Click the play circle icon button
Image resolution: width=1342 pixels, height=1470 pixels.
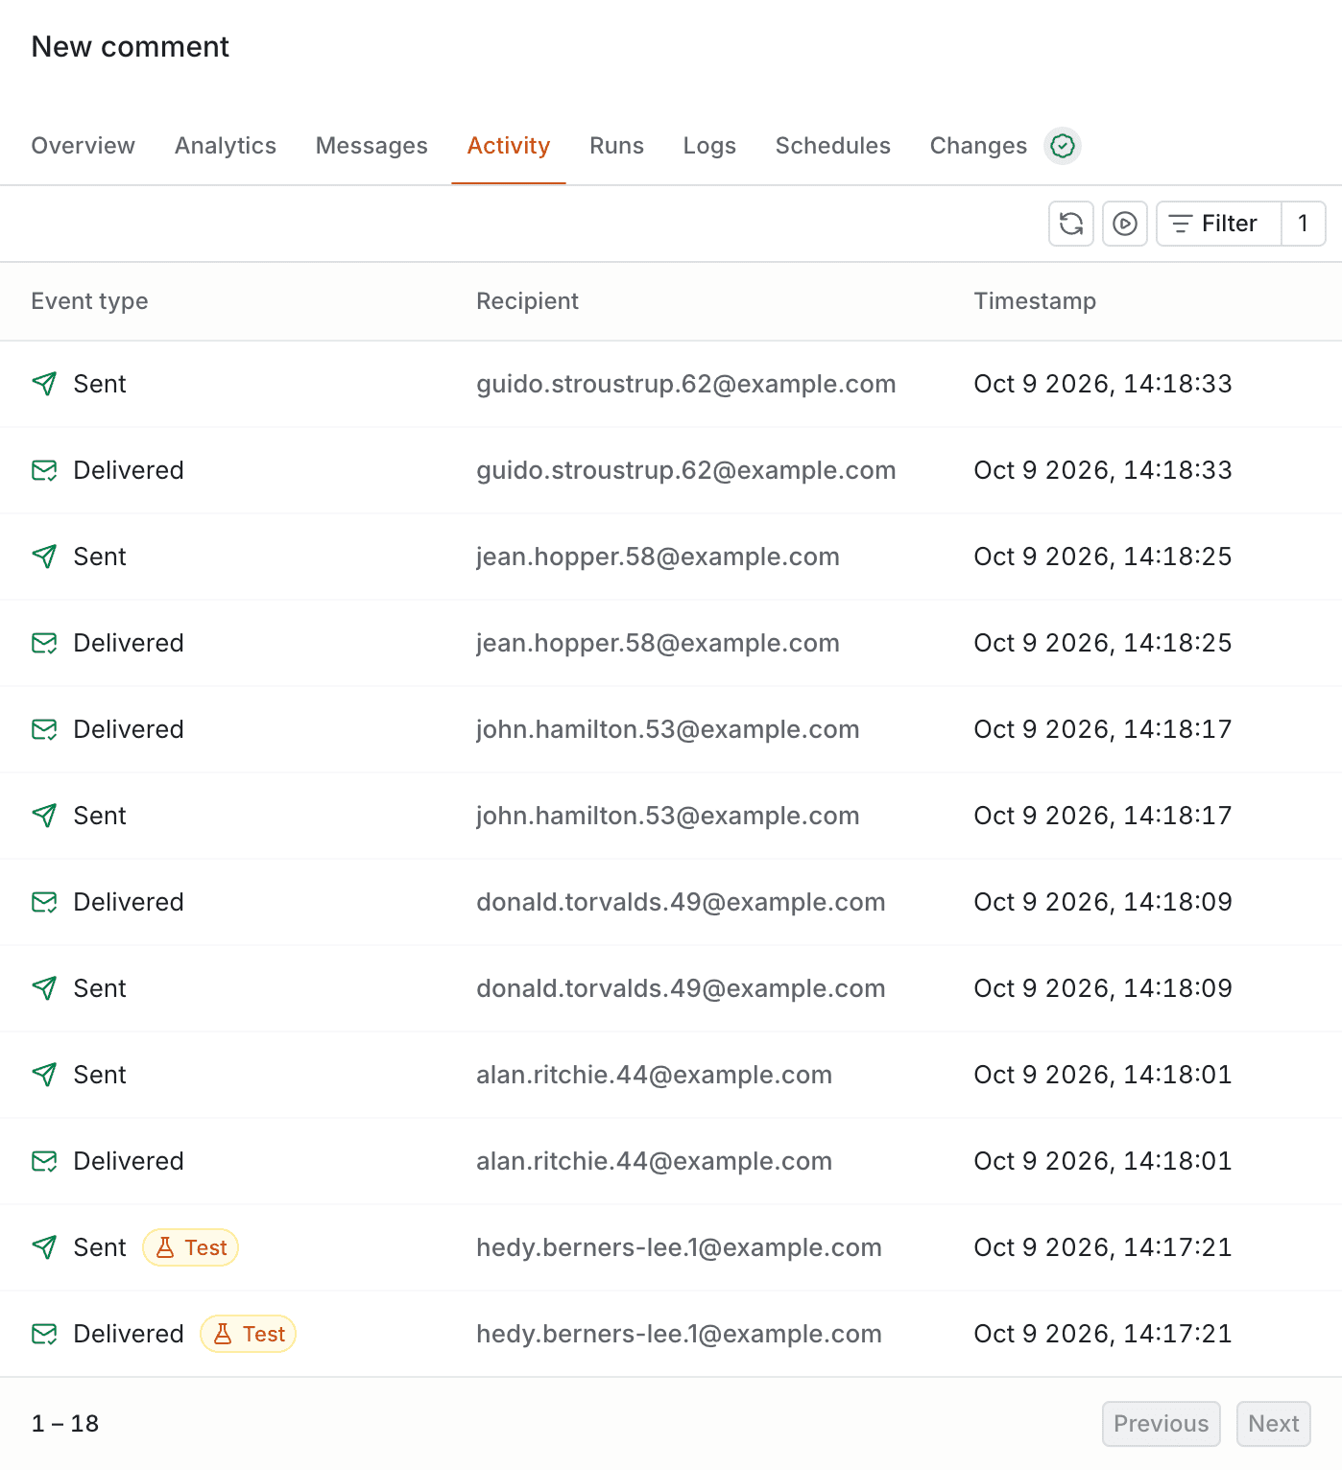(x=1125, y=224)
